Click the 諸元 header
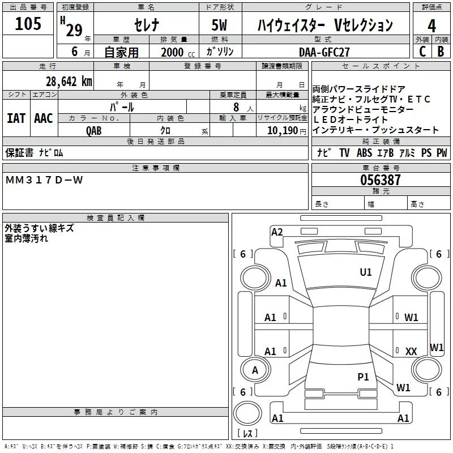The image size is (453, 453). [381, 191]
